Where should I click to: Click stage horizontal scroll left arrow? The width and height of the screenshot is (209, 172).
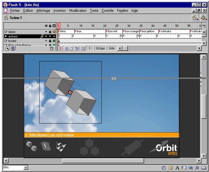click(x=6, y=161)
